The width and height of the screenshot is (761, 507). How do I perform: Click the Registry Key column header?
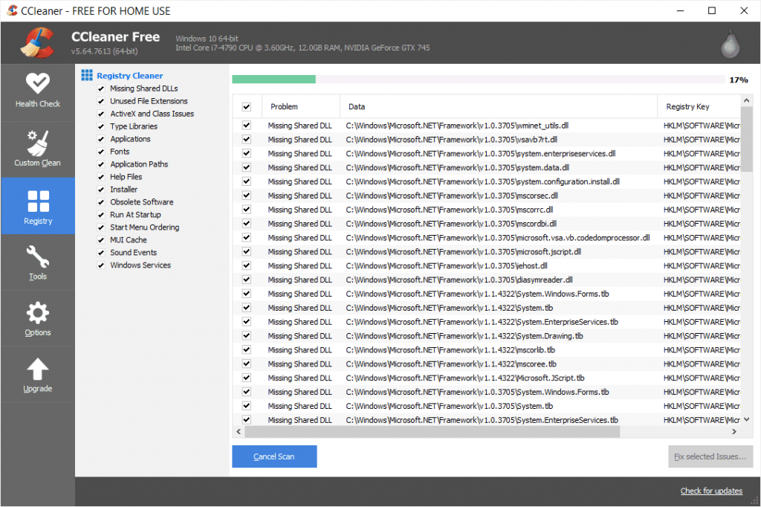(690, 106)
